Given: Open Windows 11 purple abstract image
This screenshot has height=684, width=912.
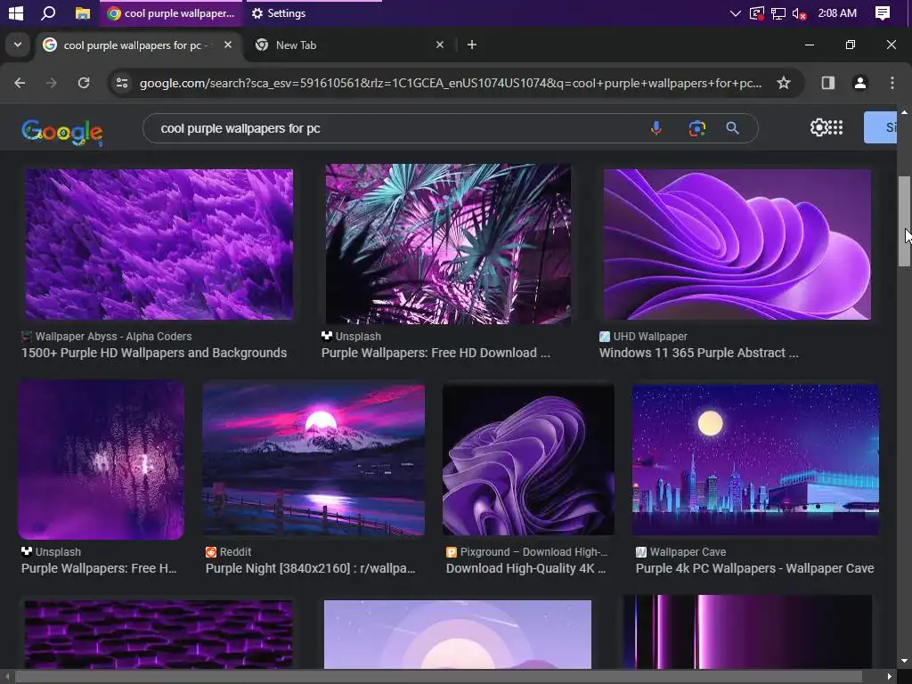Looking at the screenshot, I should (737, 244).
